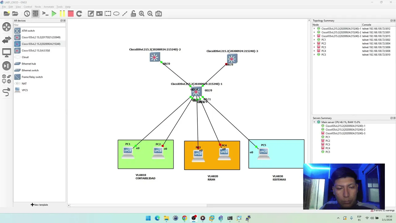Take a screenshot with the camera icon
This screenshot has width=396, height=223.
pyautogui.click(x=158, y=14)
